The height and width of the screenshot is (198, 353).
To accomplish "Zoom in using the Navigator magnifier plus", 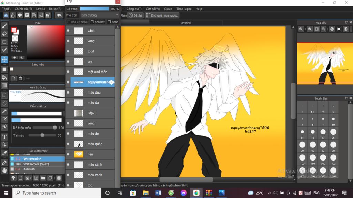I will [x=310, y=29].
